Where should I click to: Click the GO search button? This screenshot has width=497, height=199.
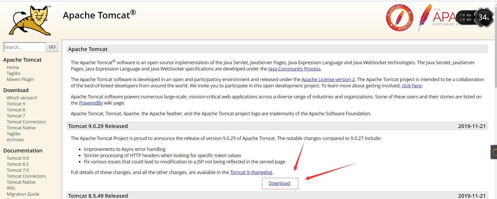[x=52, y=47]
